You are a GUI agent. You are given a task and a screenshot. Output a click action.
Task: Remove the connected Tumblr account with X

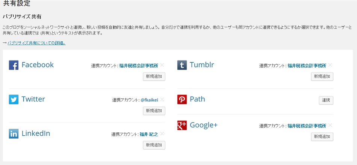click(x=330, y=65)
